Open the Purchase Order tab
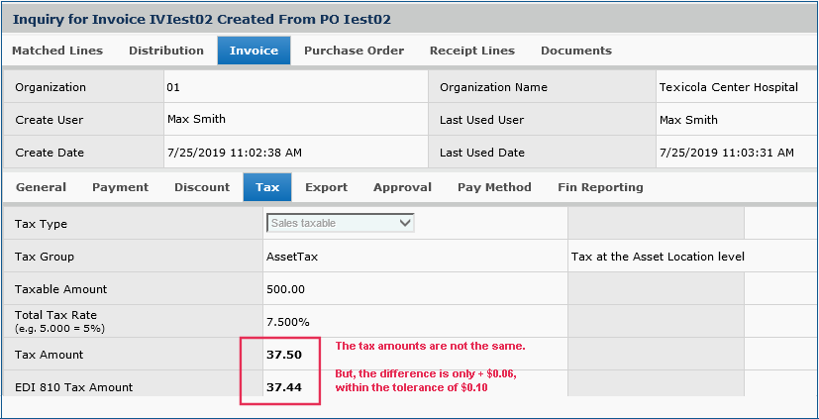 click(354, 51)
